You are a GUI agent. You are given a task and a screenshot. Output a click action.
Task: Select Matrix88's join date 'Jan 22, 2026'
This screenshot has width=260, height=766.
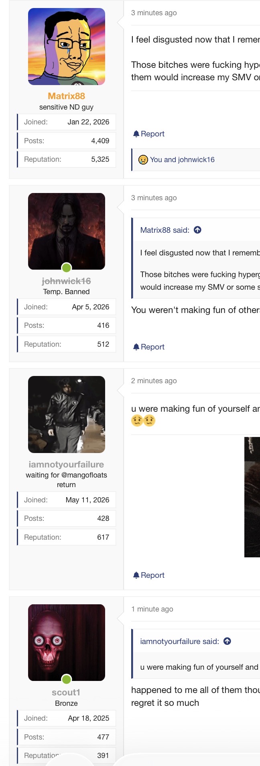(x=88, y=122)
